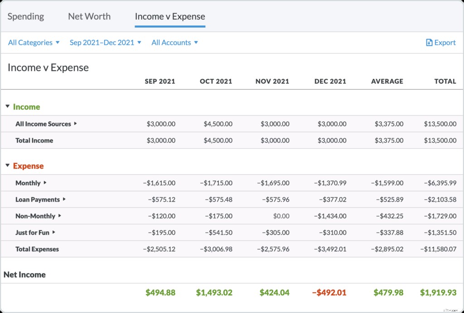Select the Net Income heading
The width and height of the screenshot is (464, 313).
[24, 274]
